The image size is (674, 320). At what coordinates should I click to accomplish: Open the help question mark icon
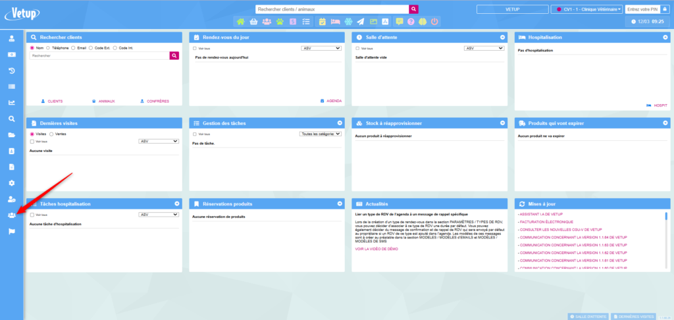(x=411, y=22)
